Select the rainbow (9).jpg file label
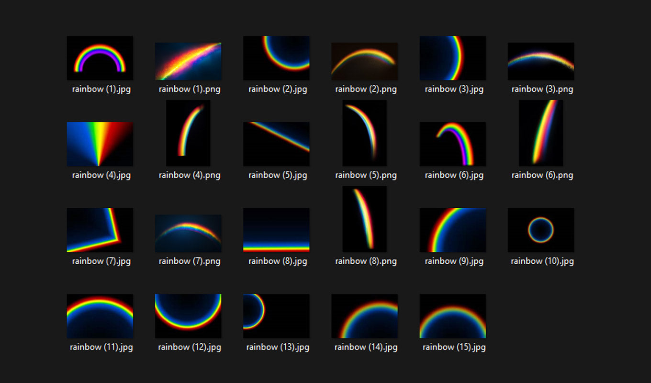Viewport: 651px width, 383px height. 454,261
